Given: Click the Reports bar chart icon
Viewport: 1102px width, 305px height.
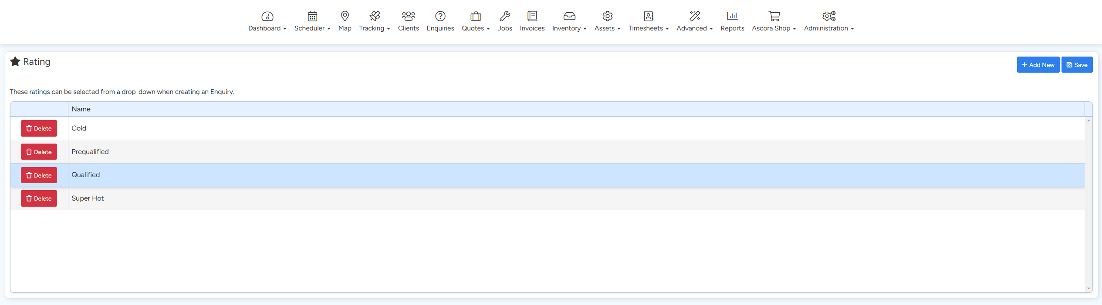Looking at the screenshot, I should pos(732,16).
